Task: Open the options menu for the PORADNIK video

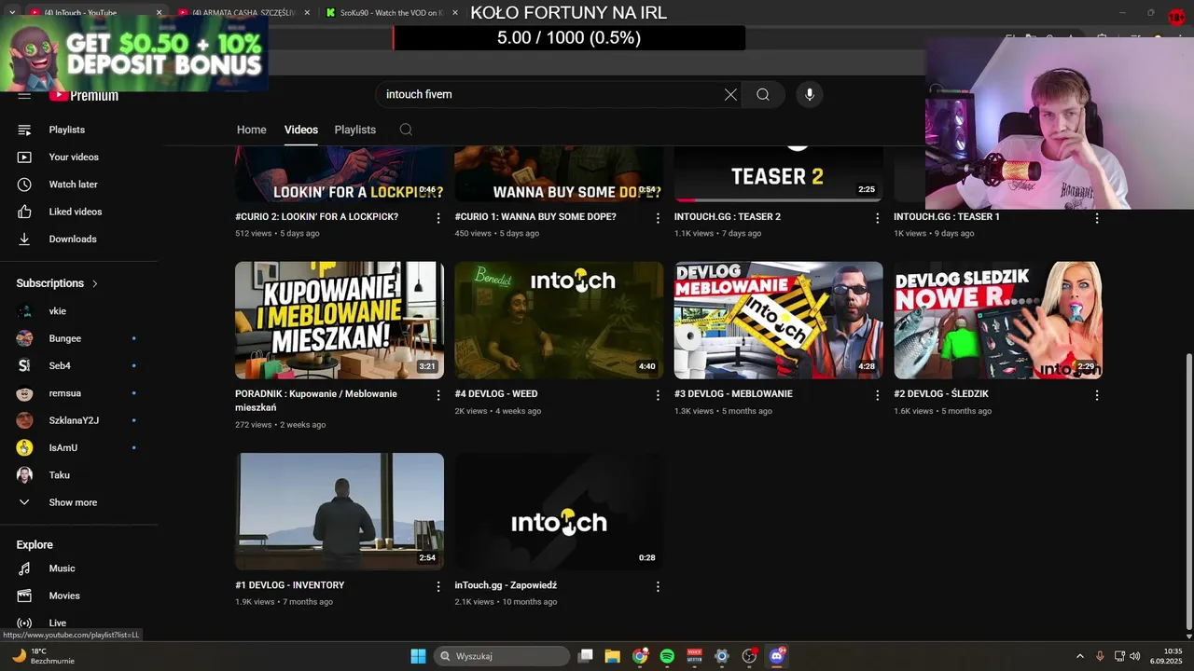Action: [x=438, y=395]
